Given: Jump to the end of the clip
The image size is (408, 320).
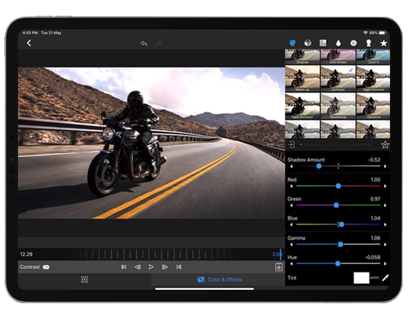Looking at the screenshot, I should pyautogui.click(x=179, y=267).
